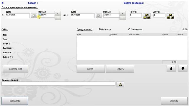This screenshot has width=189, height=106.
Task: Focus the start date field 01.05.2018
Action: tap(18, 16)
